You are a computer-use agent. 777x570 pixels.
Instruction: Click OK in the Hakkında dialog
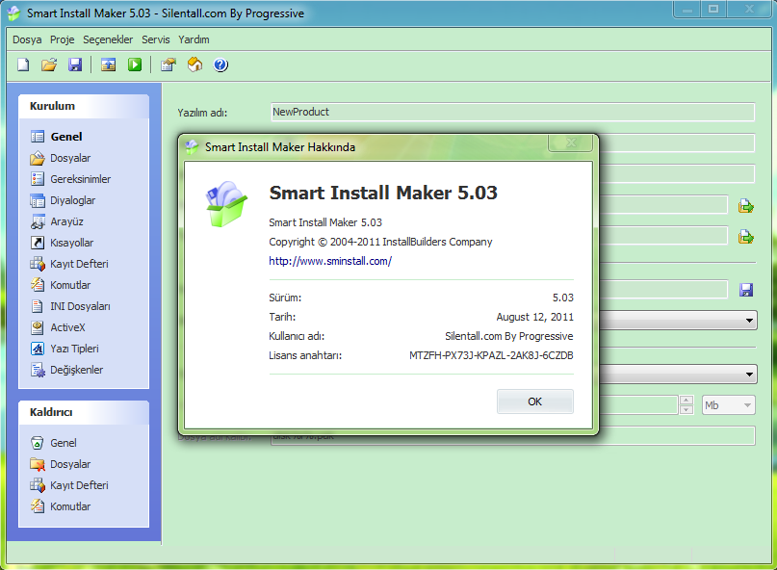tap(534, 402)
